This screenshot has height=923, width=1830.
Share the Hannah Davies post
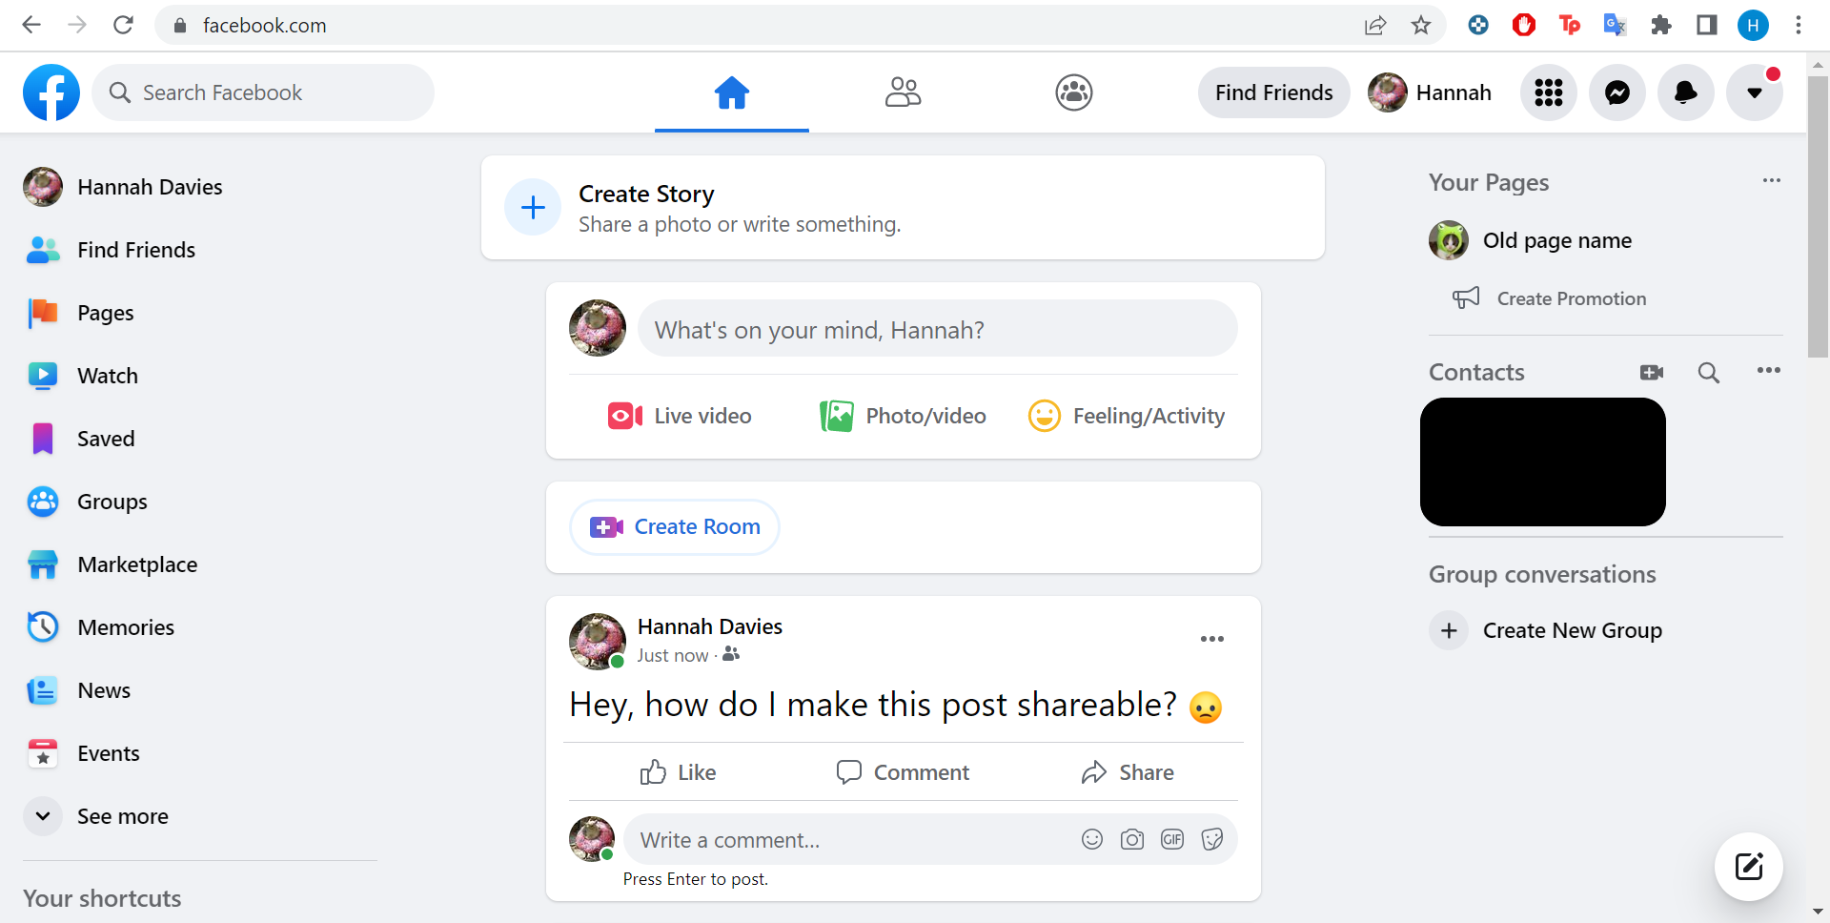click(x=1128, y=772)
